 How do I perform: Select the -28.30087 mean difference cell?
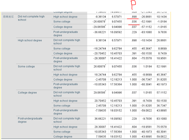coord(99,58)
